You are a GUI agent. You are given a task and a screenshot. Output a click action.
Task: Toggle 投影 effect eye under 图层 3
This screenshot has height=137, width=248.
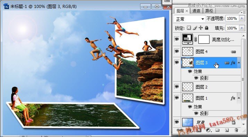(x=196, y=78)
